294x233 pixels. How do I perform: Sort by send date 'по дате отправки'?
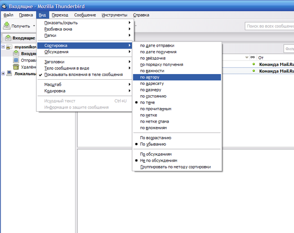[x=177, y=46]
